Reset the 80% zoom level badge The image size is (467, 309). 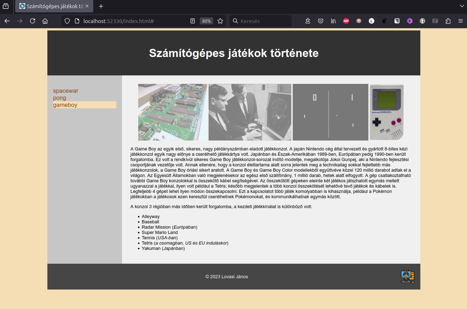click(206, 21)
